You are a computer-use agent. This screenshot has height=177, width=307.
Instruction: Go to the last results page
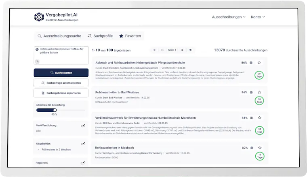(190, 50)
